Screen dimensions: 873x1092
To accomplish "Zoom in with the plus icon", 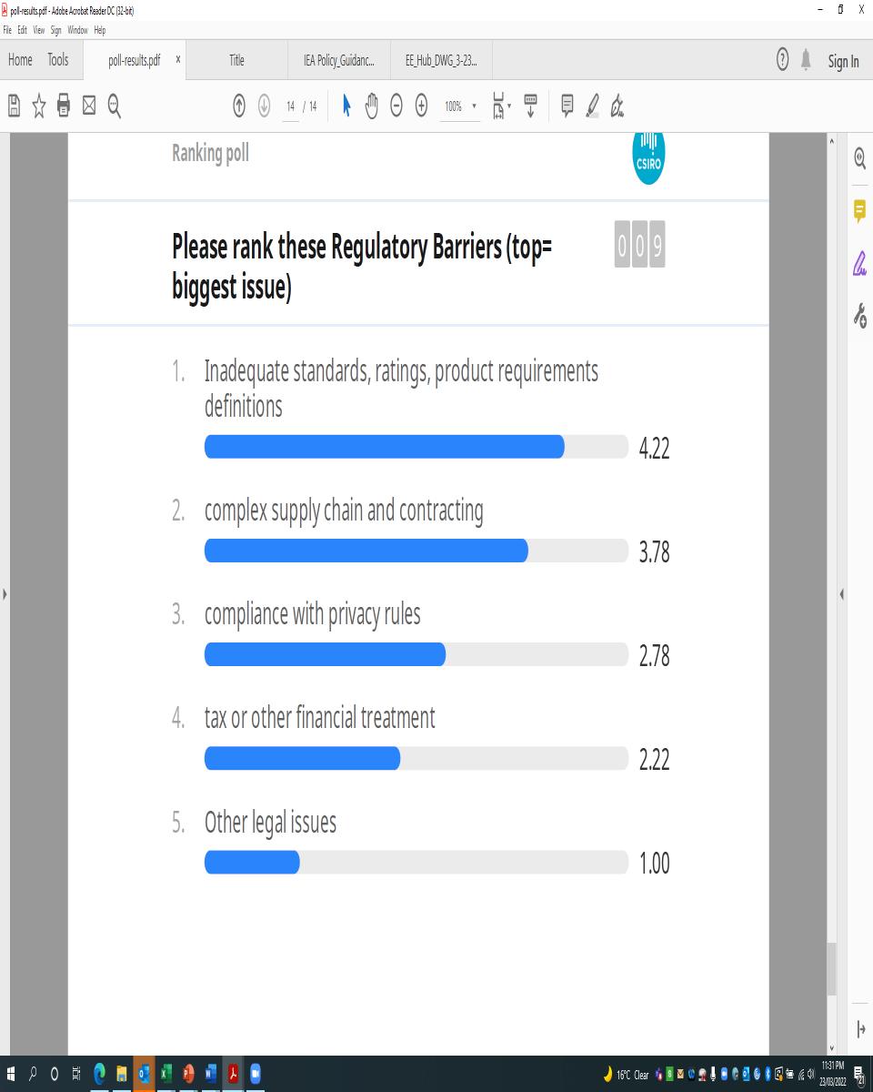I will pyautogui.click(x=421, y=106).
